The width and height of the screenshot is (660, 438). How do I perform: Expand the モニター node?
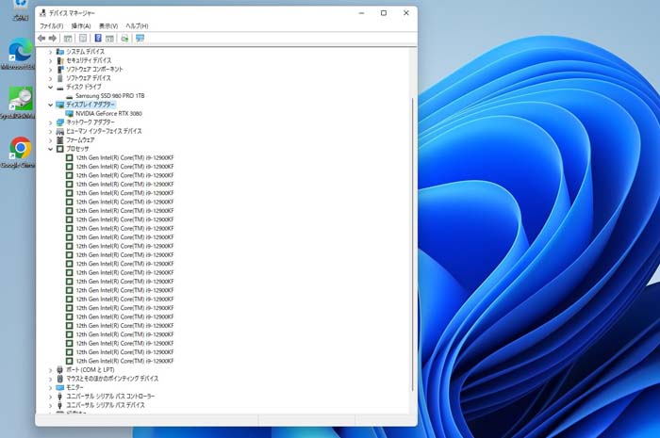pyautogui.click(x=50, y=387)
